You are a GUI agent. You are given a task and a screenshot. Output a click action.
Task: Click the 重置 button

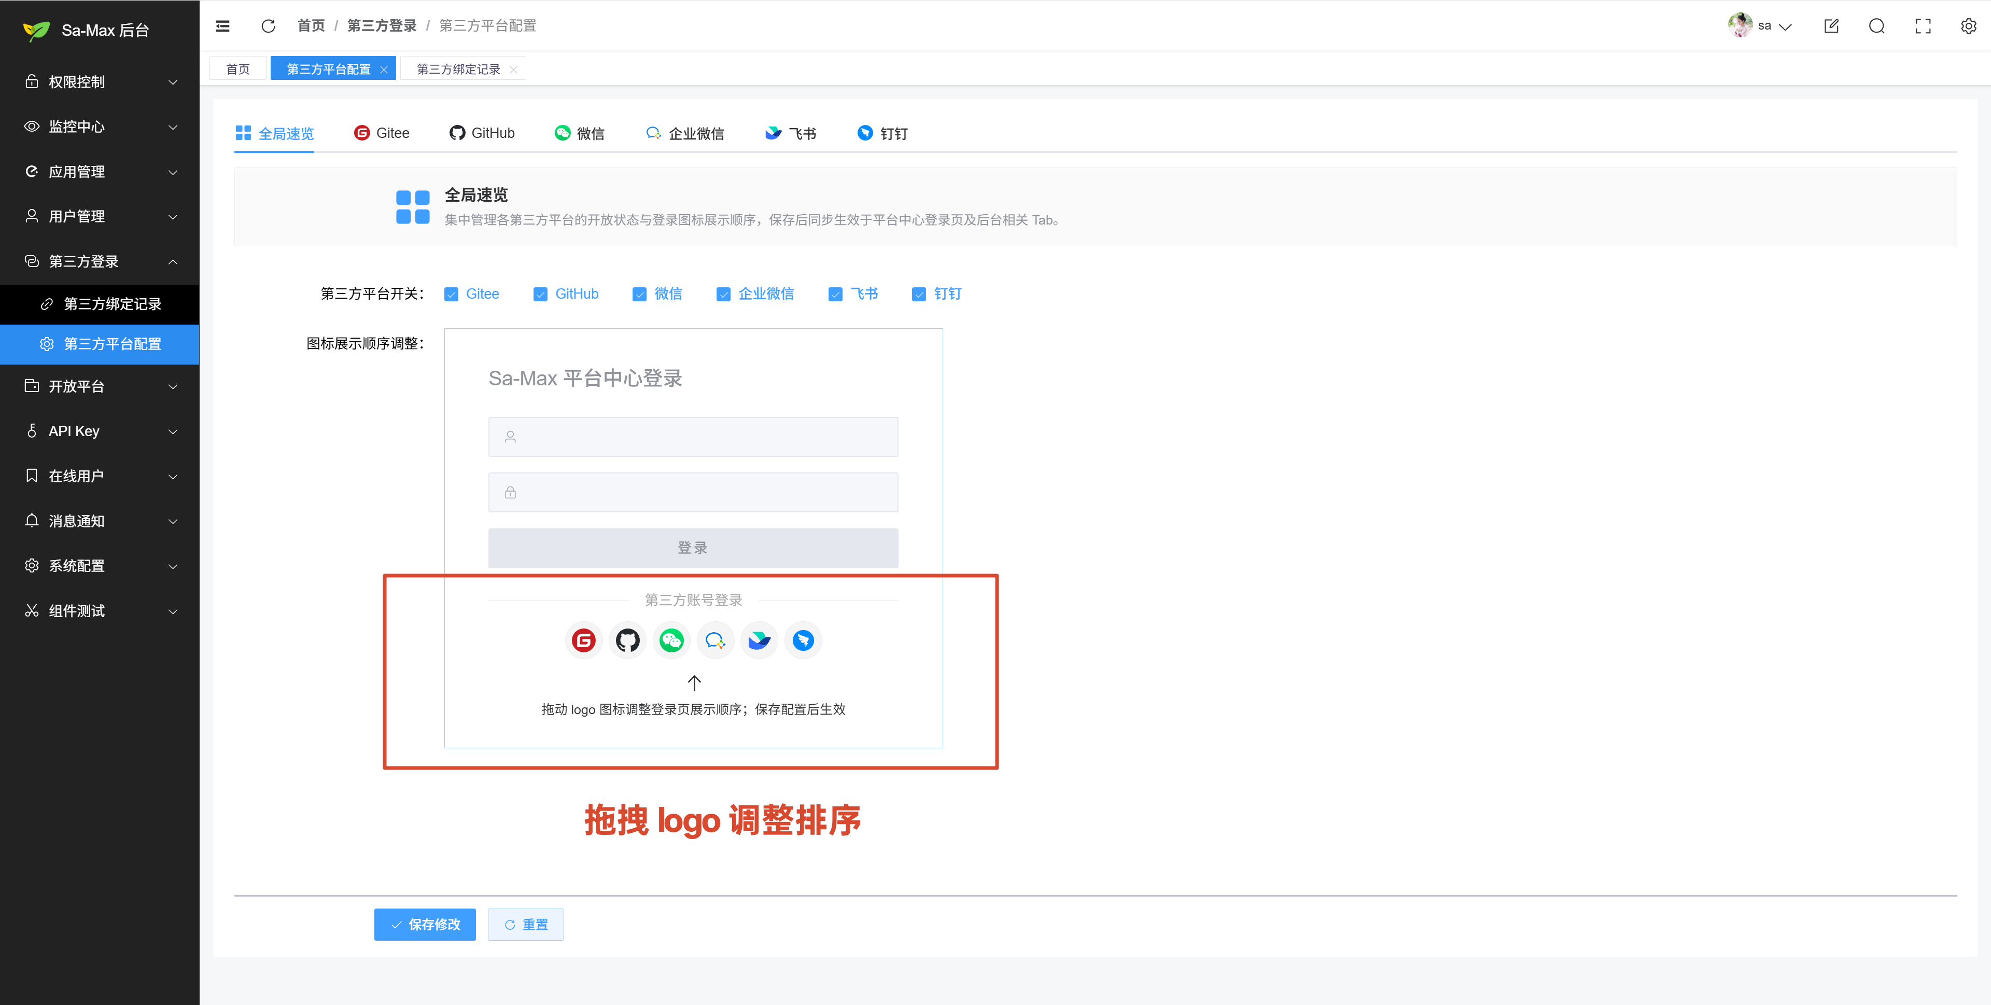click(x=526, y=925)
